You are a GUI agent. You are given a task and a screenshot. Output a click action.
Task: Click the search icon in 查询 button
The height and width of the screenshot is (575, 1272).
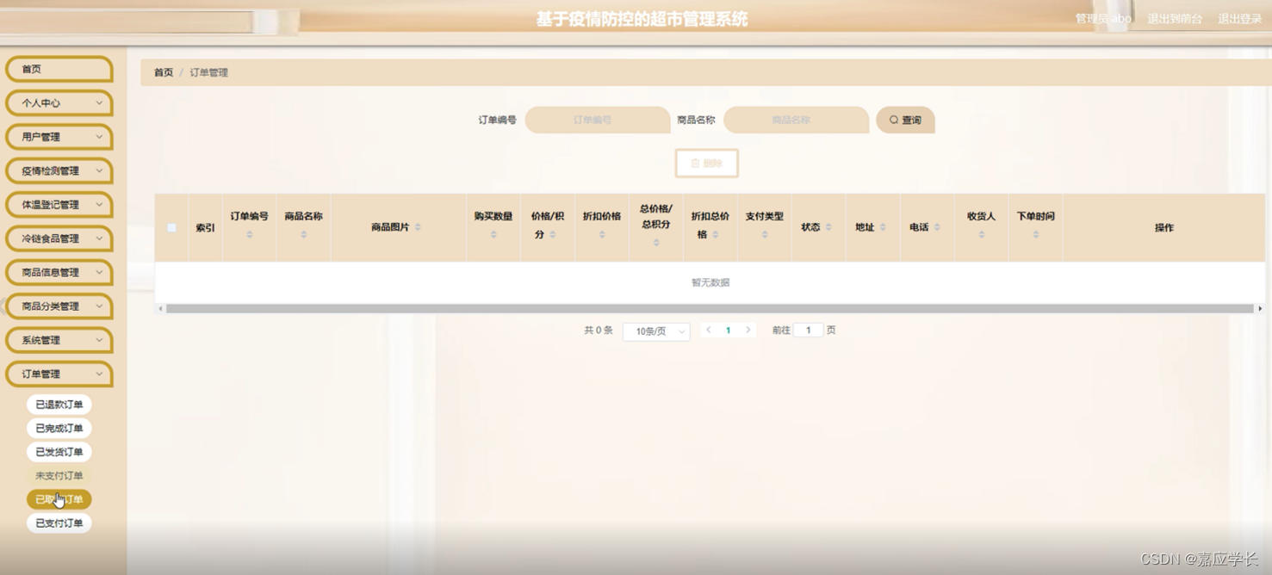(x=894, y=121)
